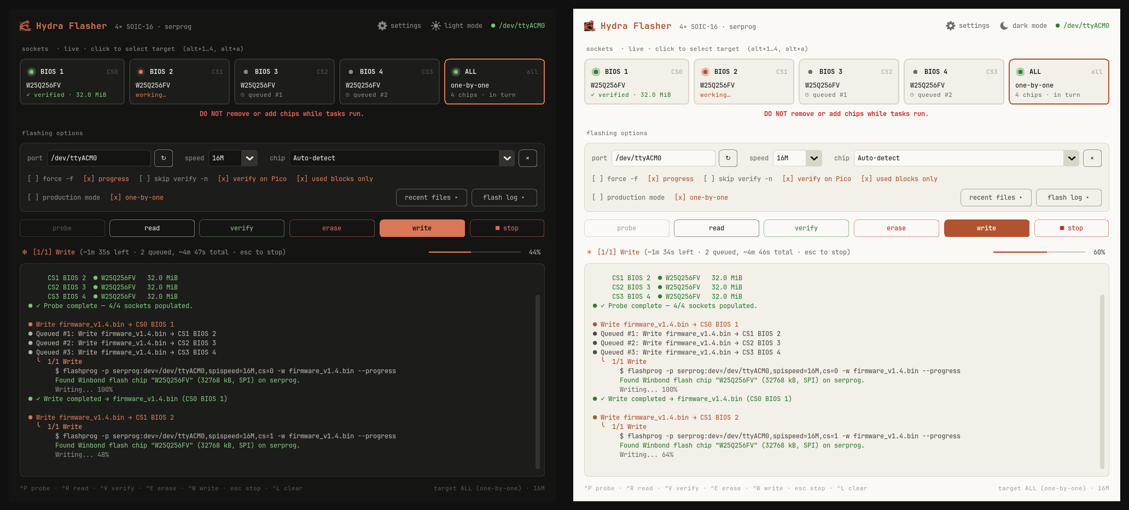Image resolution: width=1129 pixels, height=510 pixels.
Task: Expand flash log in light window
Action: click(1069, 198)
